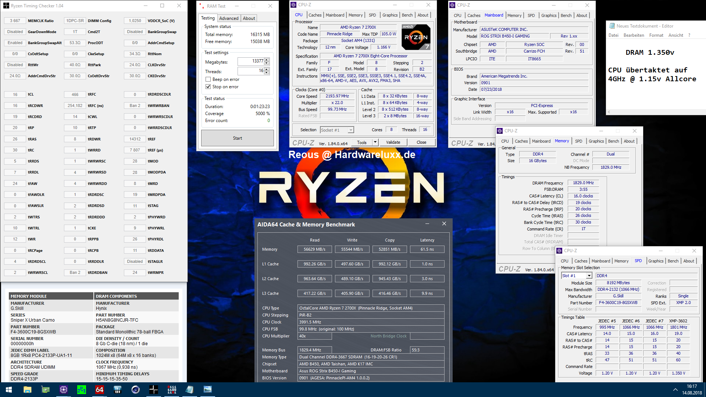
Task: Click Start button in RAM Test
Action: pyautogui.click(x=238, y=138)
